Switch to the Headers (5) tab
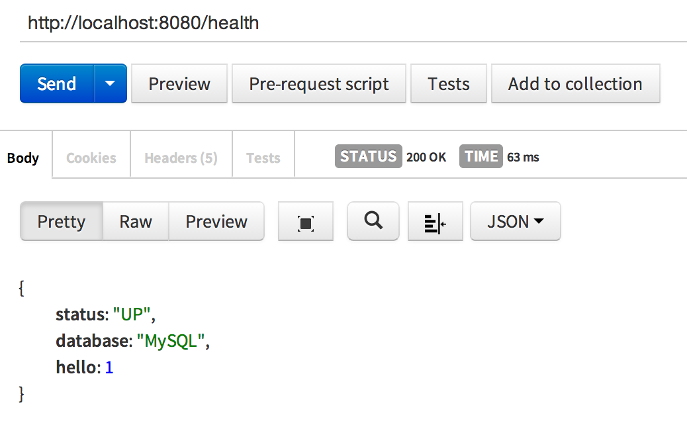The width and height of the screenshot is (687, 421). 181,158
